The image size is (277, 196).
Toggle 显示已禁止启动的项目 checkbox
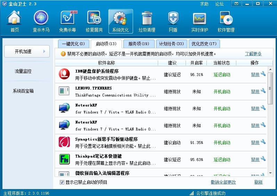(62, 182)
